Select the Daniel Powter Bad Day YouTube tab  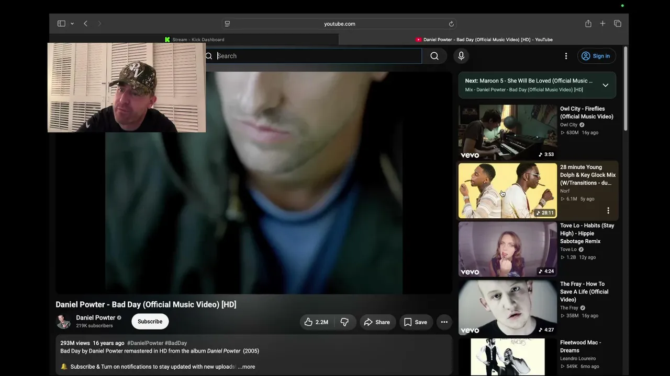484,40
